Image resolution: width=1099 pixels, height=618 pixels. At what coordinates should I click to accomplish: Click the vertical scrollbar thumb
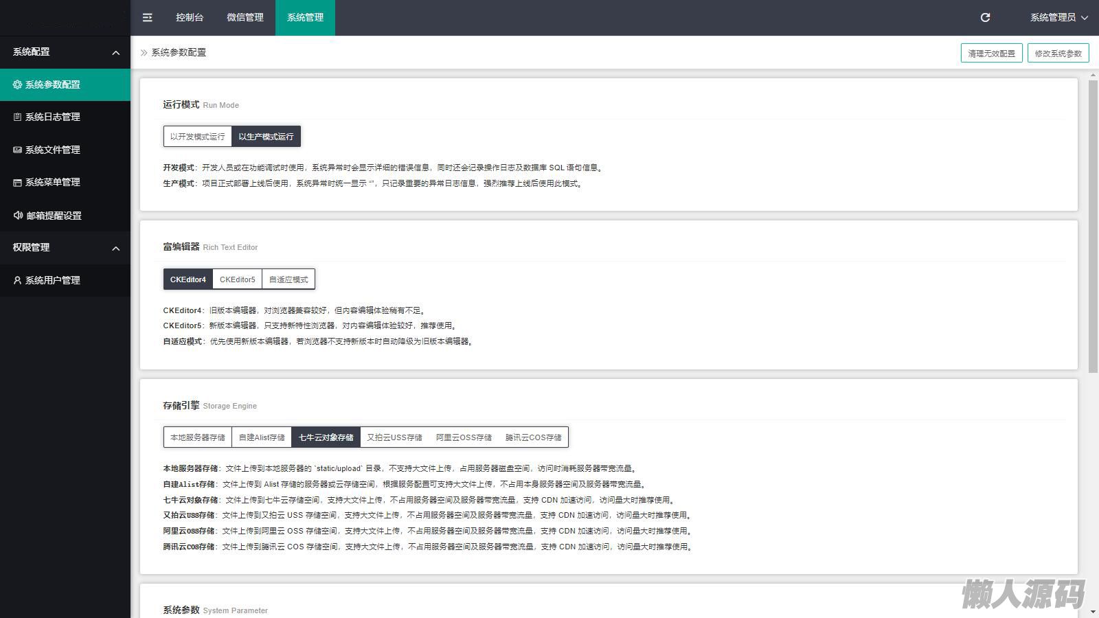click(1093, 227)
